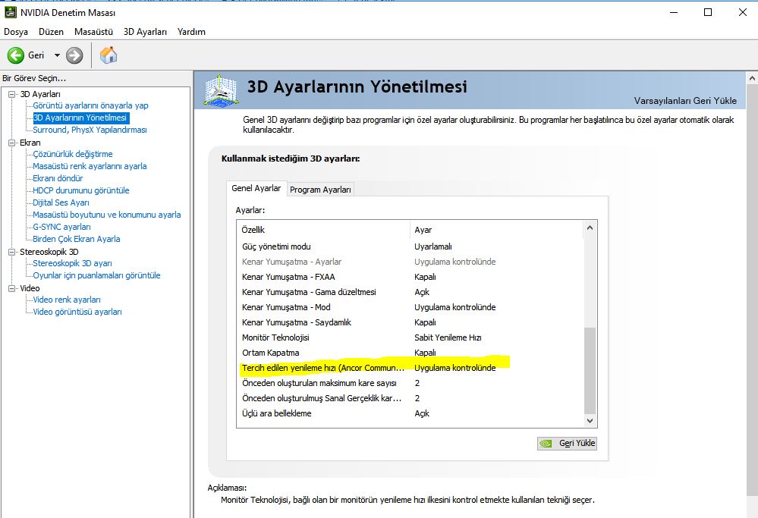The width and height of the screenshot is (758, 518).
Task: Open Oyunlar için puanlamaları görüntüle
Action: coord(96,275)
